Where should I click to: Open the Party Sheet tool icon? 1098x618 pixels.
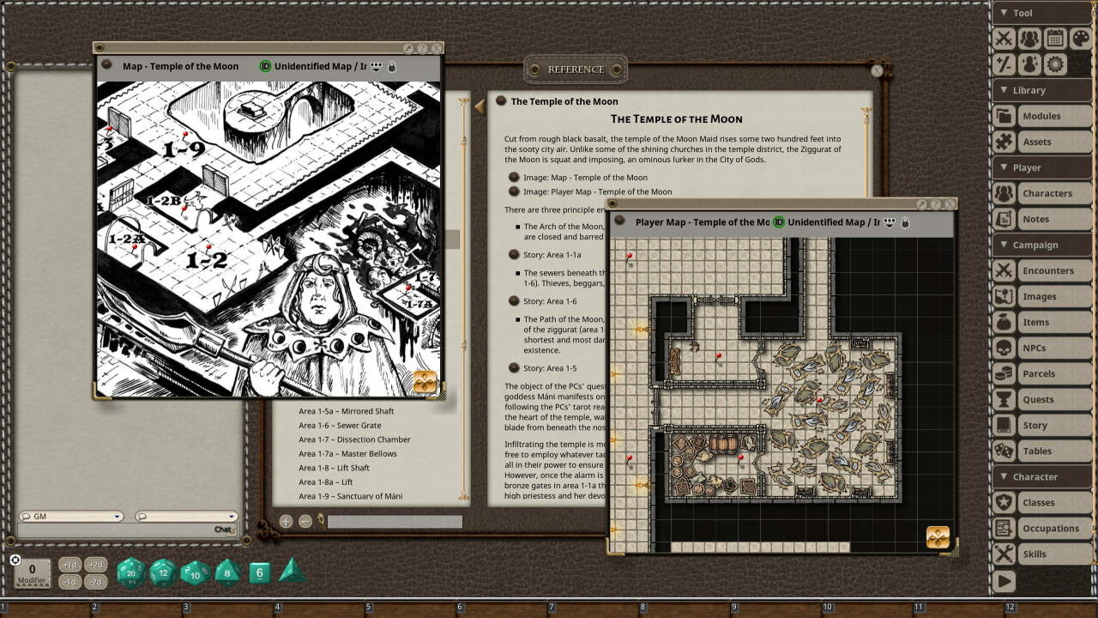(1030, 39)
